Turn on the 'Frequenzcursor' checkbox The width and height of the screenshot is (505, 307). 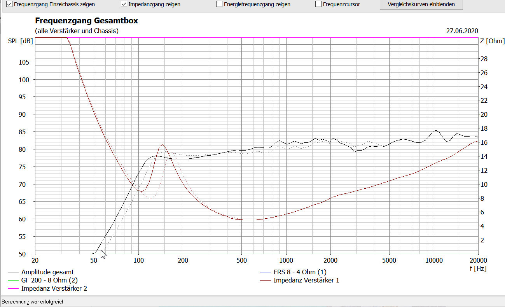pyautogui.click(x=318, y=4)
